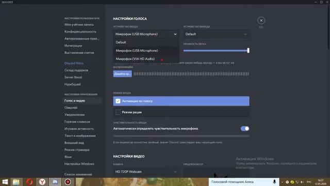Open Настройки Windows page
Screen dimensions: 330x186
click(79, 164)
